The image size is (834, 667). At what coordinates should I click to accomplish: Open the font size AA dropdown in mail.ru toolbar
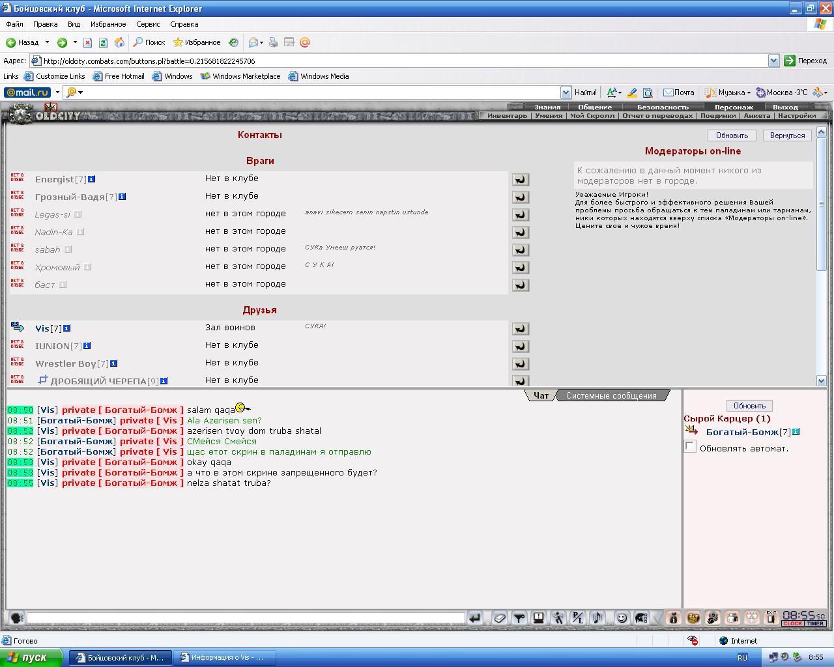pyautogui.click(x=620, y=92)
